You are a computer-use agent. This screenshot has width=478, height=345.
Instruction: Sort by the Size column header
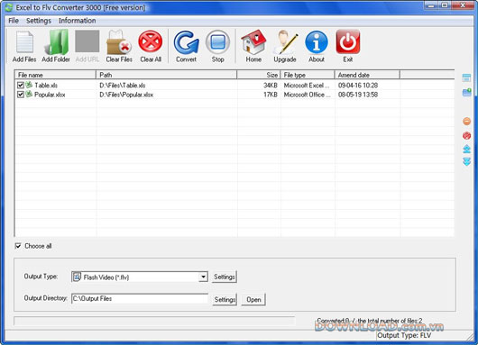click(259, 75)
